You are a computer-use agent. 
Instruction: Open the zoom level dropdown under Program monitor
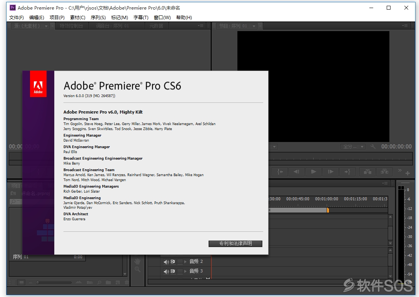274,147
